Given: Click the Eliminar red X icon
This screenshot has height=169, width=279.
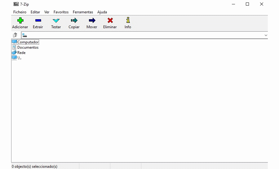Looking at the screenshot, I should 110,20.
